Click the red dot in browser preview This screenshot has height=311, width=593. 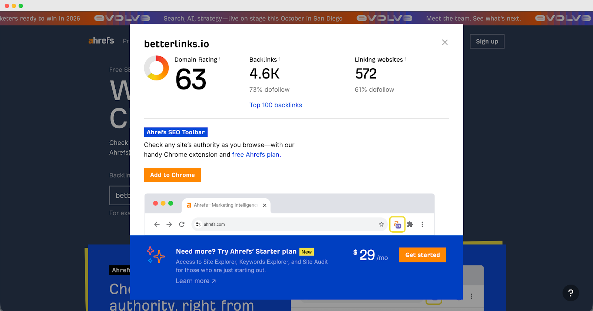tap(156, 203)
